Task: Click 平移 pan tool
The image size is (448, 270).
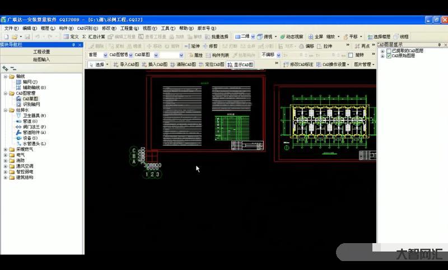Action: coord(351,36)
